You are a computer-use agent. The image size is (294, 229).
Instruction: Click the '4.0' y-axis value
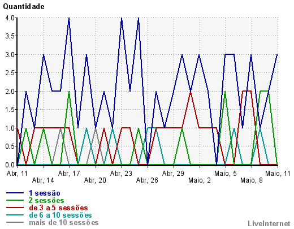[x=10, y=18]
